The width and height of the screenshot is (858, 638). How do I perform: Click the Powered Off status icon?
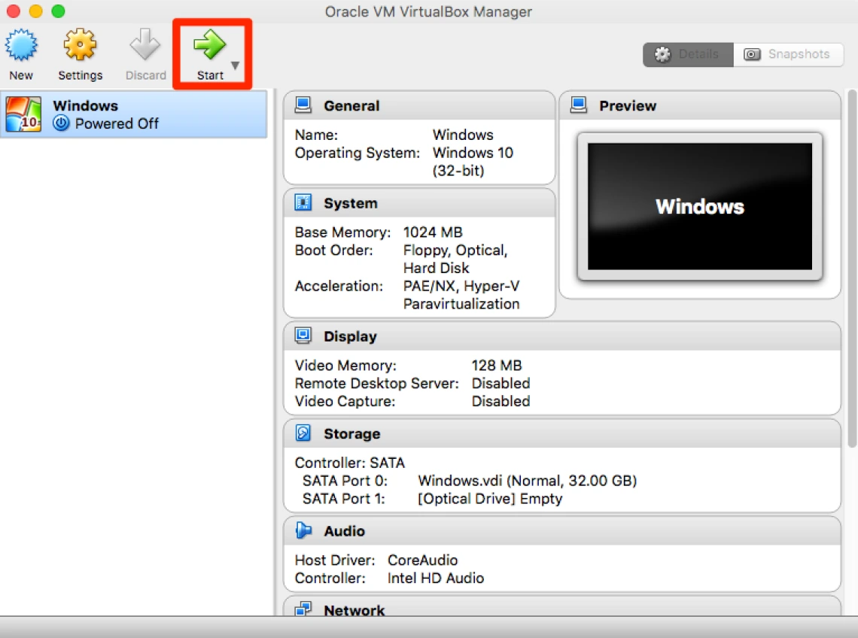[61, 123]
